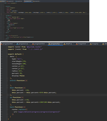Select the imageI.js tab

(95, 44)
